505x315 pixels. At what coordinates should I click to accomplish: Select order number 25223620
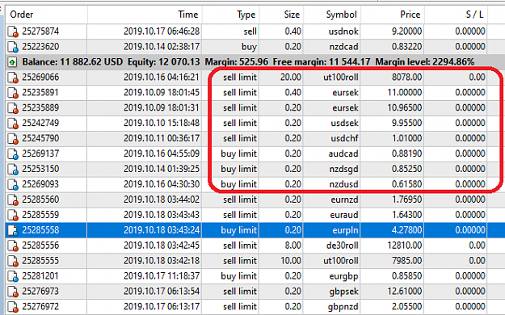point(40,47)
